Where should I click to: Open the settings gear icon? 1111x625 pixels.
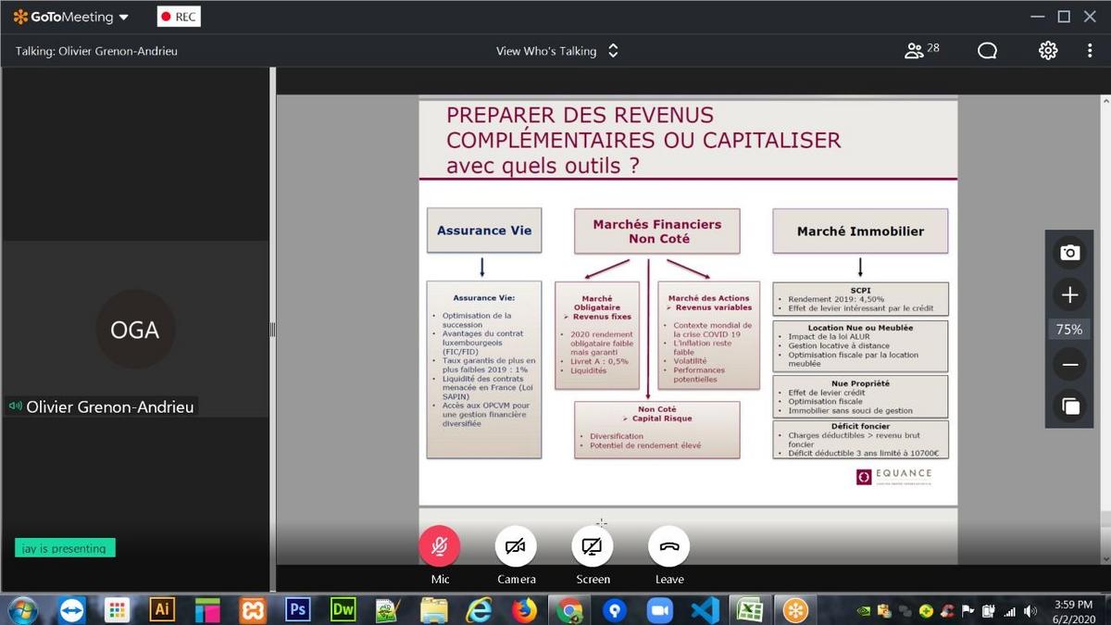(1047, 51)
